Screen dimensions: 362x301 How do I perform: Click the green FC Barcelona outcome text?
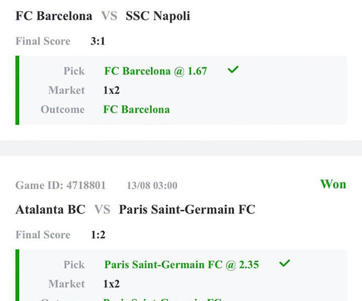point(136,109)
